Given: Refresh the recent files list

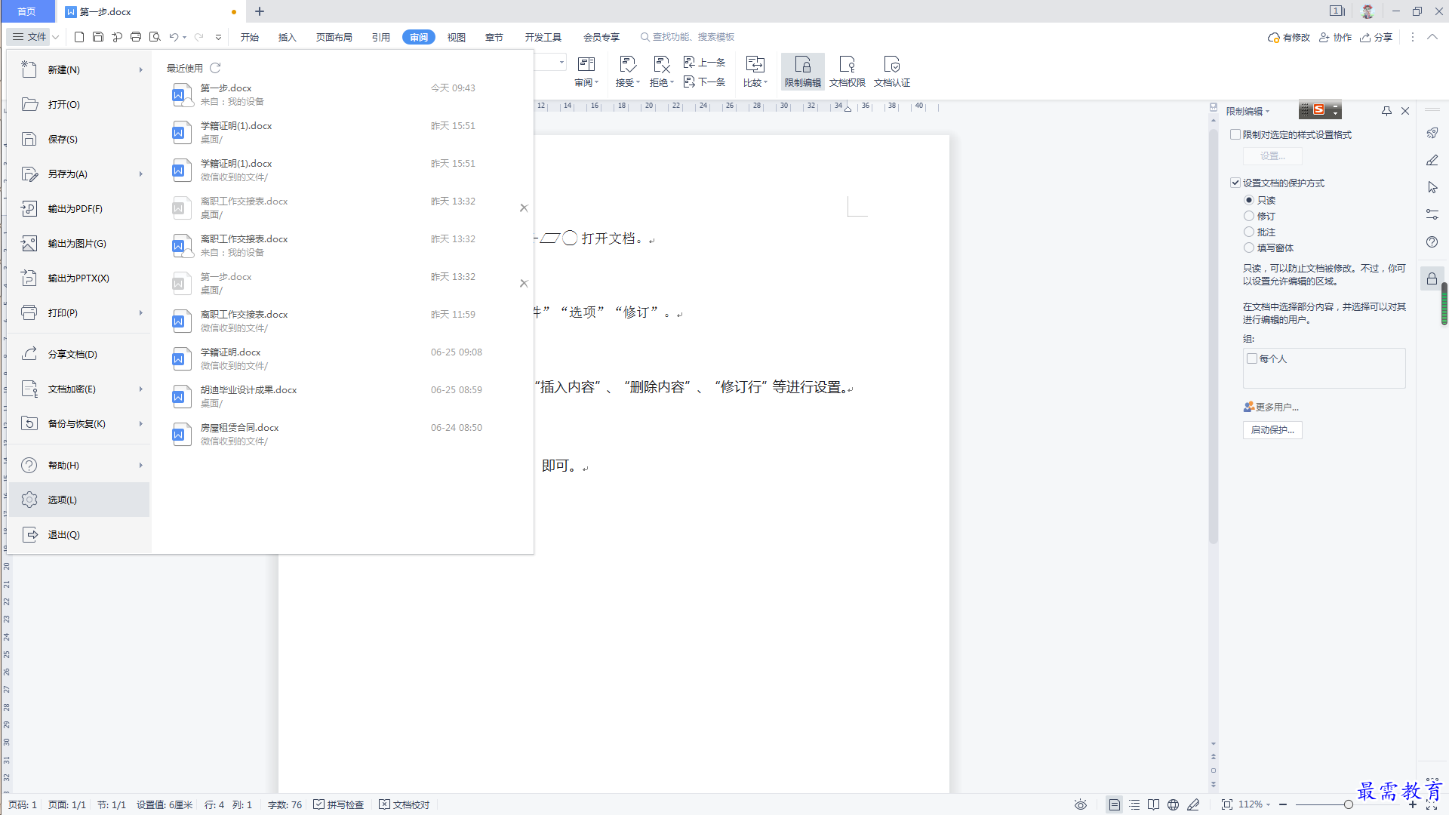Looking at the screenshot, I should point(215,68).
